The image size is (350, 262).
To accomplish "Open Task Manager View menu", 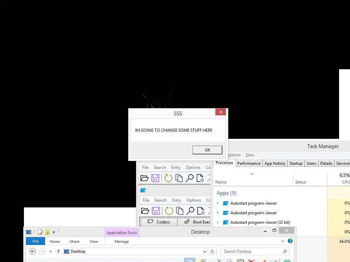I will 250,155.
